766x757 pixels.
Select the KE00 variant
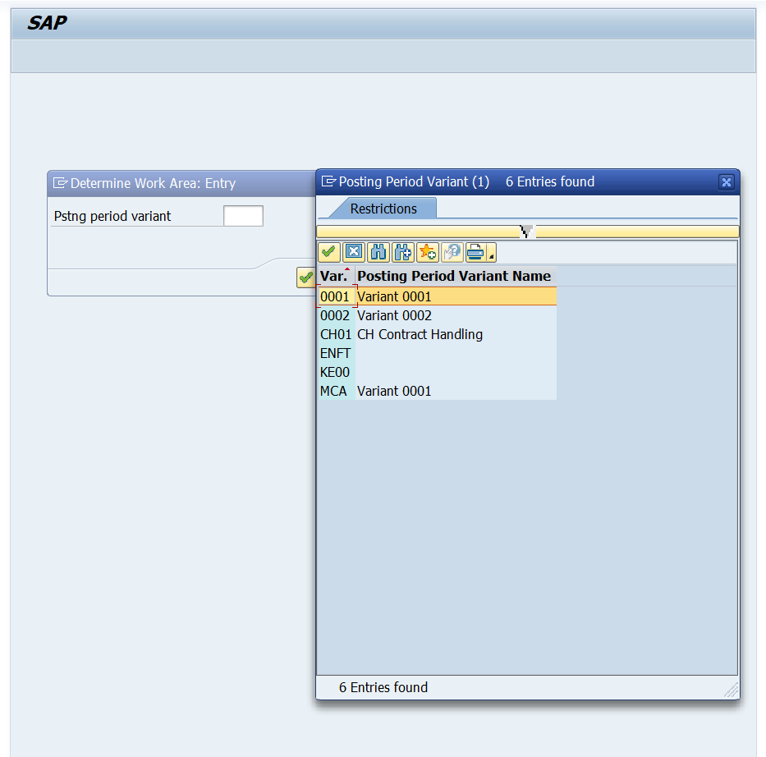336,372
